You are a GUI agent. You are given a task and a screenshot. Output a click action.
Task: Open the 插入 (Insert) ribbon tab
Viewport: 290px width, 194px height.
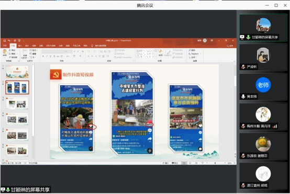pos(20,45)
